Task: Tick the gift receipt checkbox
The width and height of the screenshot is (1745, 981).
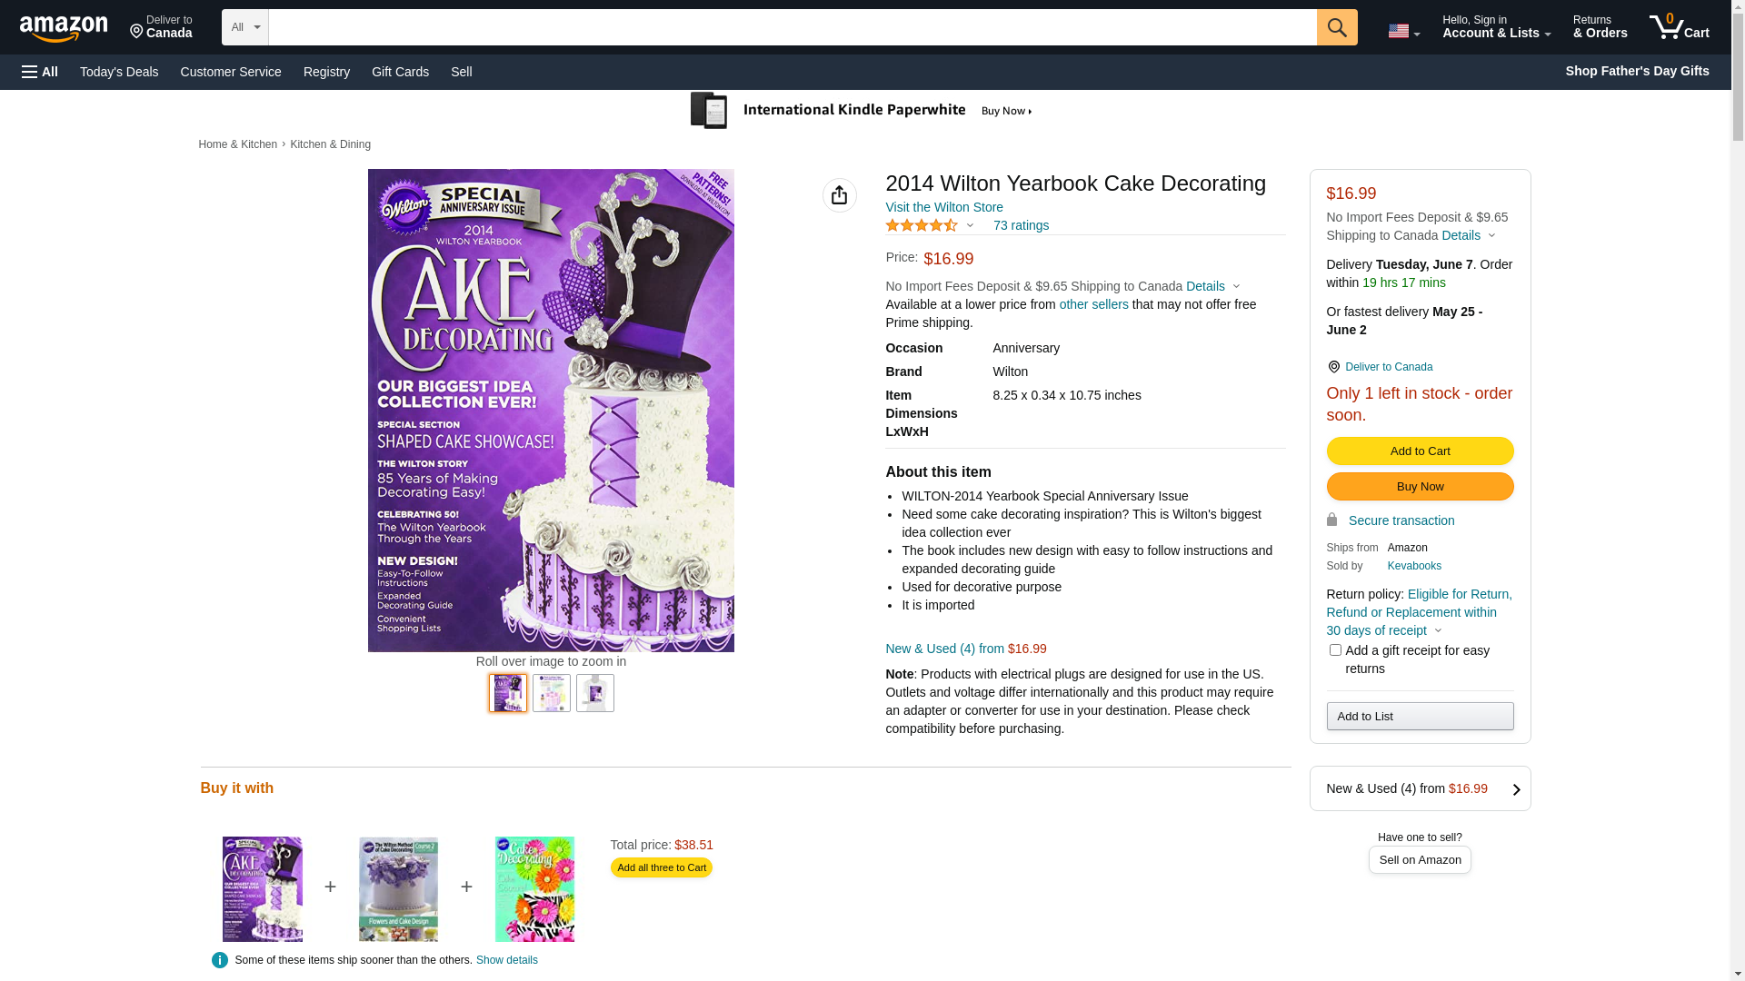Action: (1335, 650)
